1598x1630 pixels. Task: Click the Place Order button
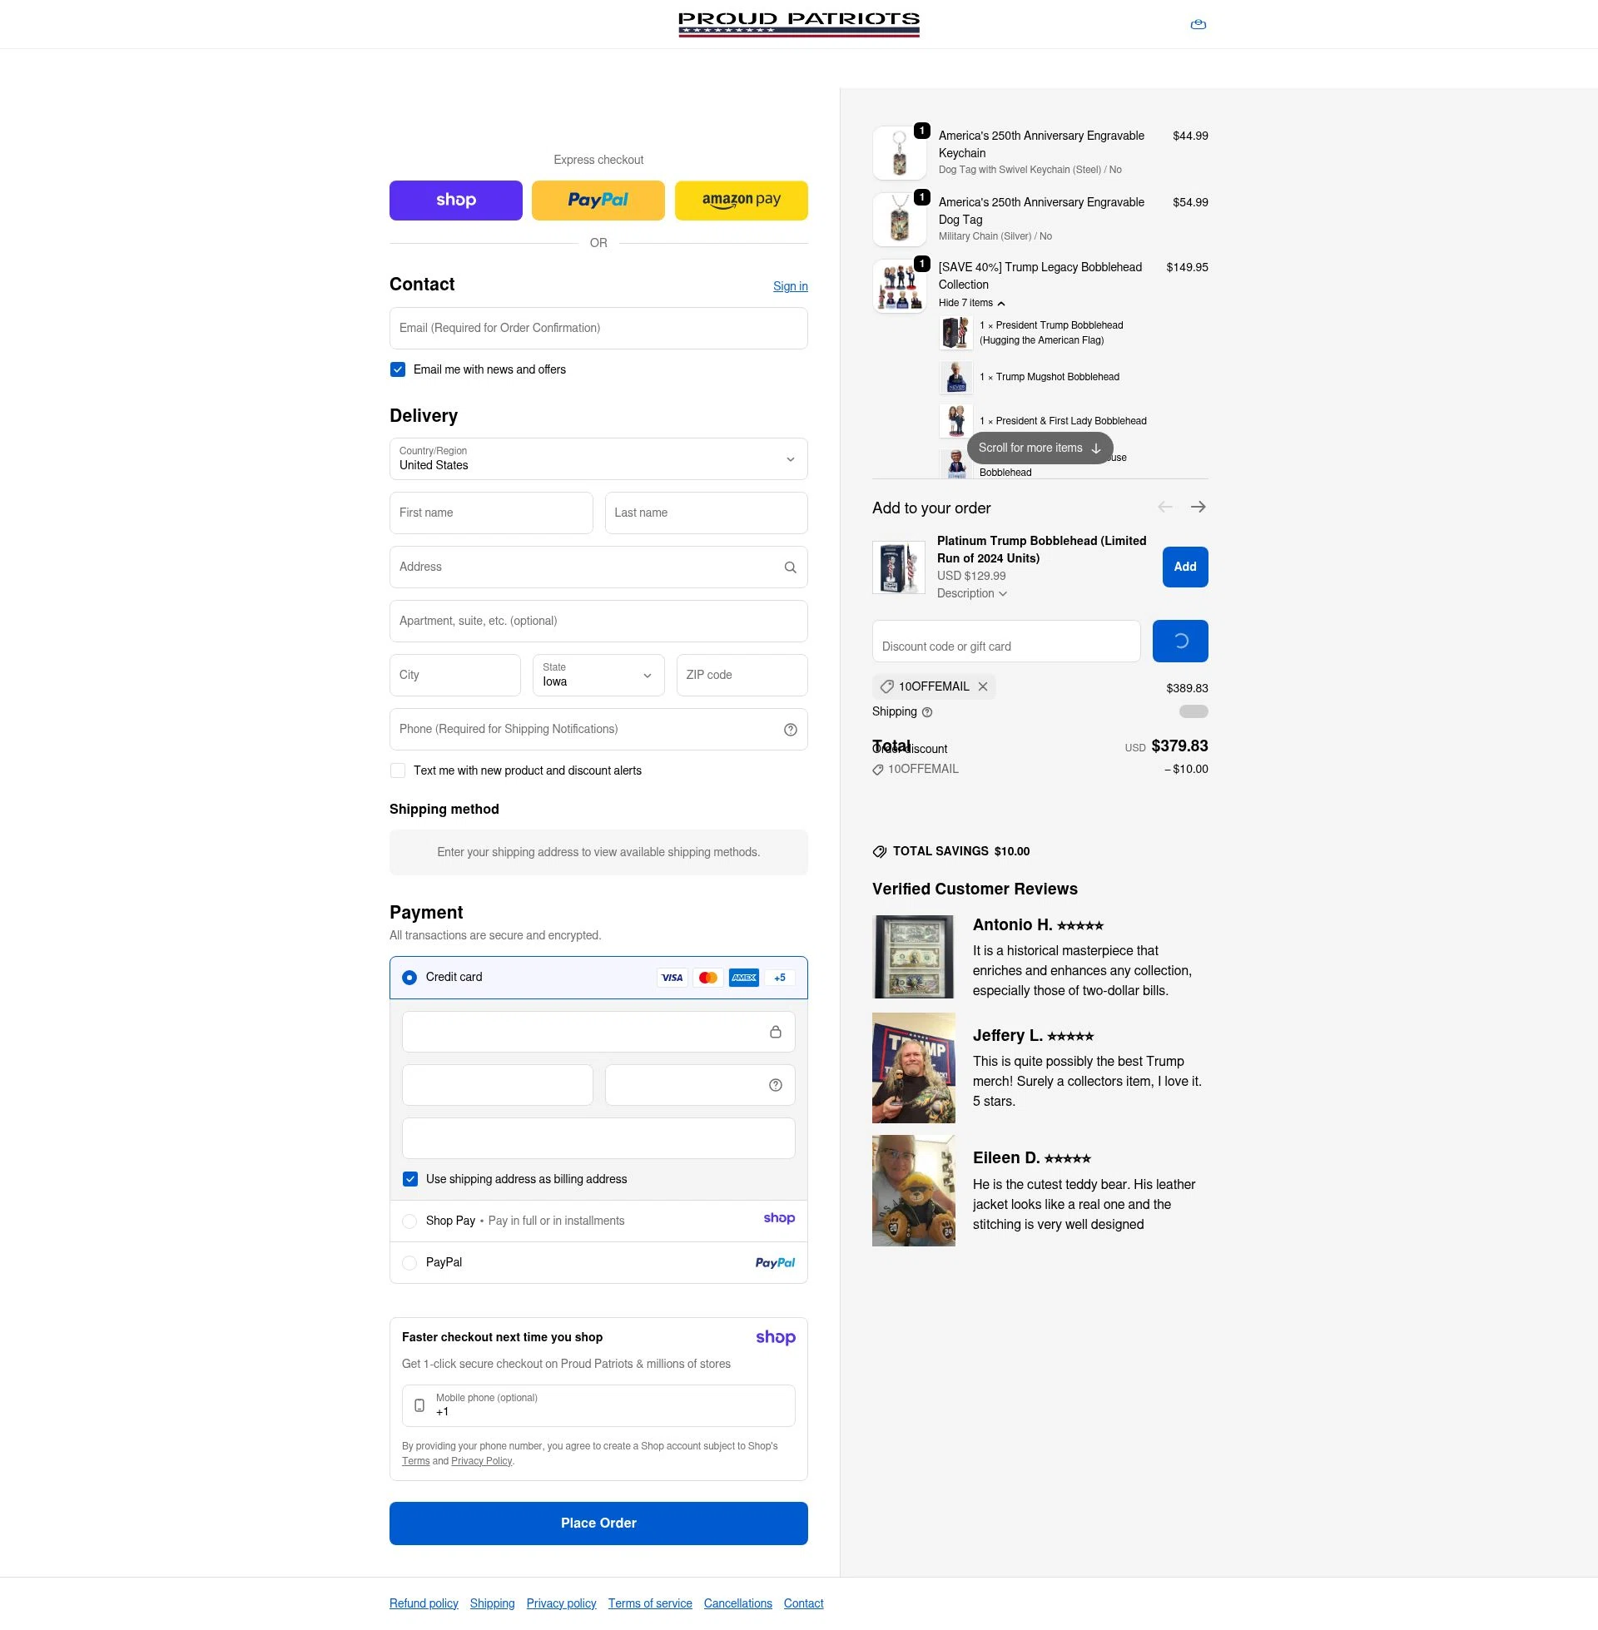click(x=598, y=1523)
